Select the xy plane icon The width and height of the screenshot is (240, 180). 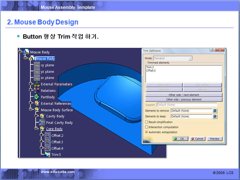pos(37,65)
